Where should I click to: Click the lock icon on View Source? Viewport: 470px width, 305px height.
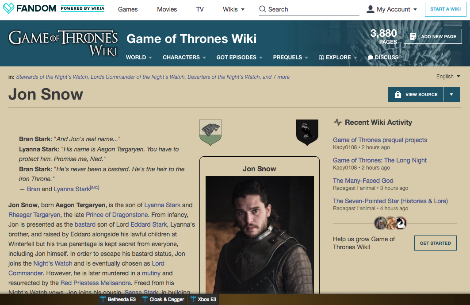tap(398, 94)
